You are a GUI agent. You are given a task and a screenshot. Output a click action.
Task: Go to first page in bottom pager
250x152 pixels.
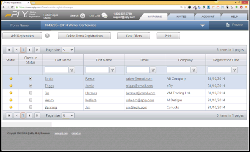pyautogui.click(x=9, y=115)
